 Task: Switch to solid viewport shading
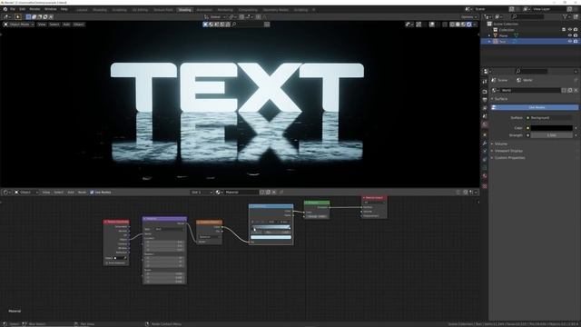(458, 25)
